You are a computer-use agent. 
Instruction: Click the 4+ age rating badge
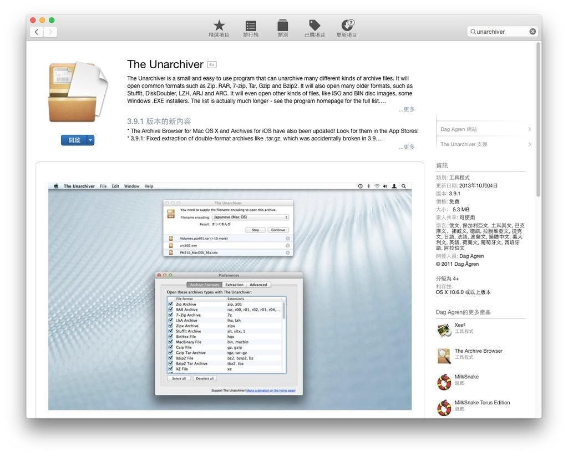click(211, 64)
